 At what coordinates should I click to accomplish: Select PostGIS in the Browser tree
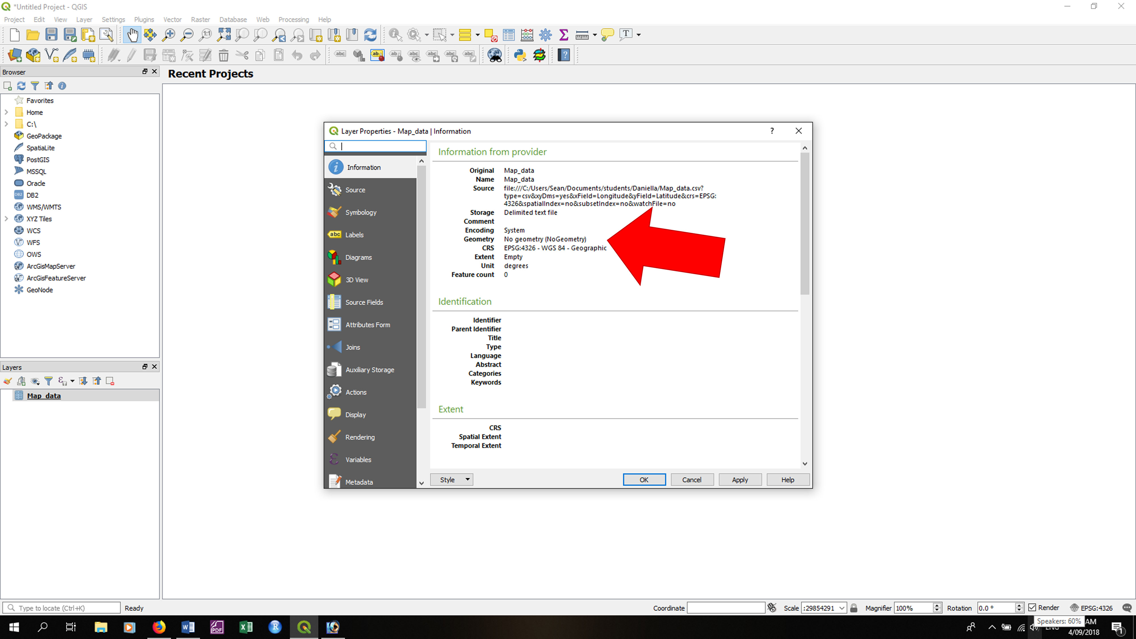(37, 159)
